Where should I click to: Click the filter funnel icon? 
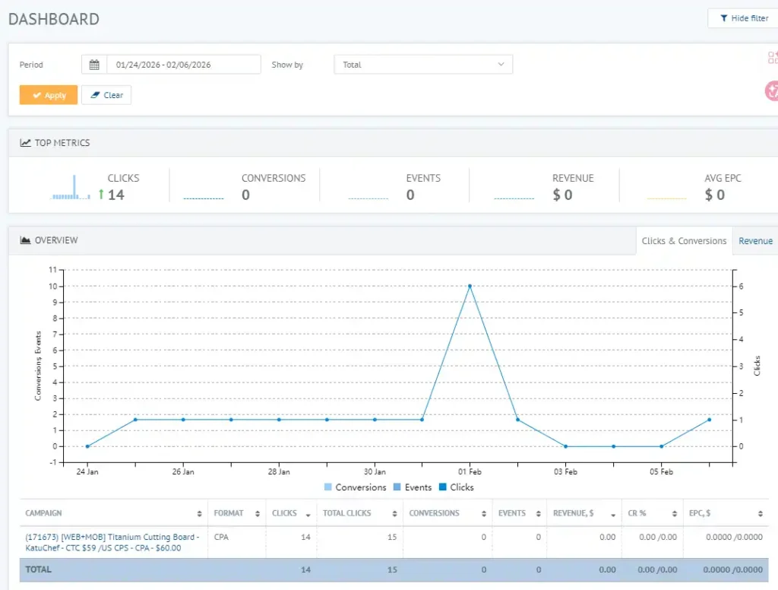coord(724,18)
